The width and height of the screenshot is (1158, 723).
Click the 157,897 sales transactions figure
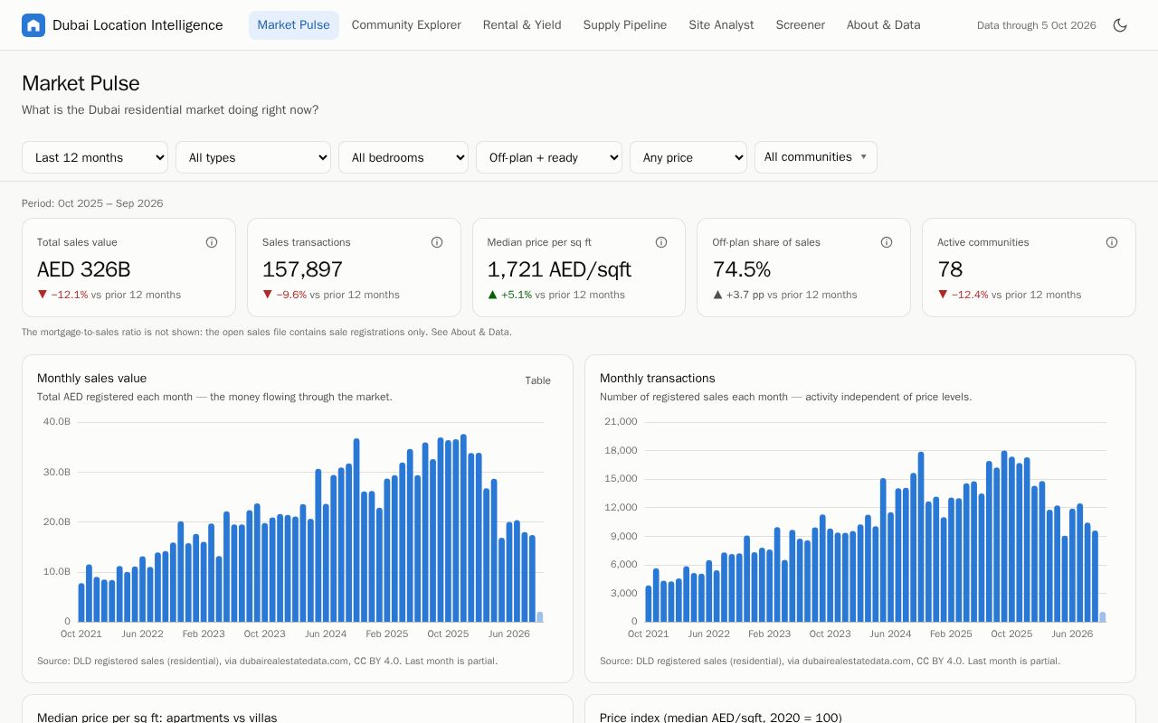tap(302, 269)
